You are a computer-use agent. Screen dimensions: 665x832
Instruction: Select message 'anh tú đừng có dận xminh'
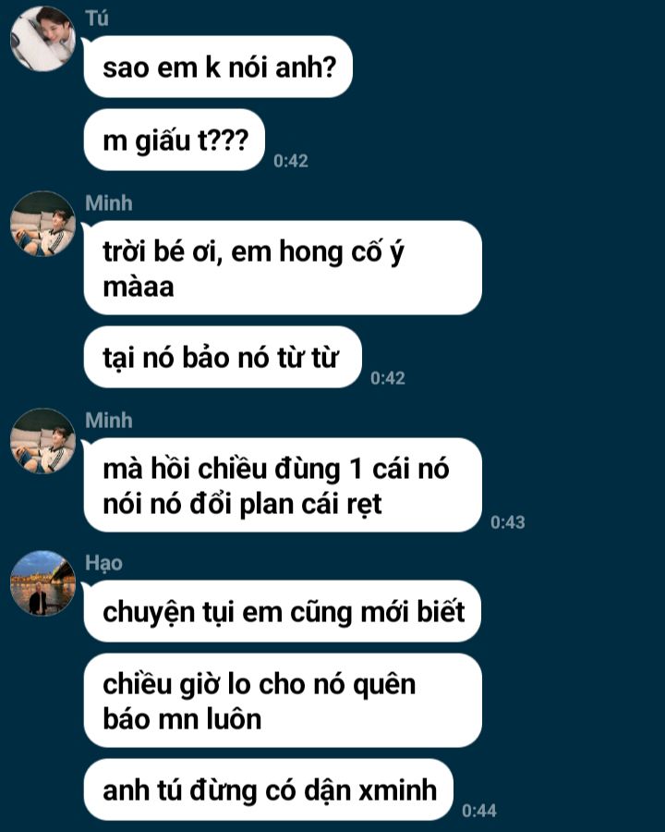269,790
